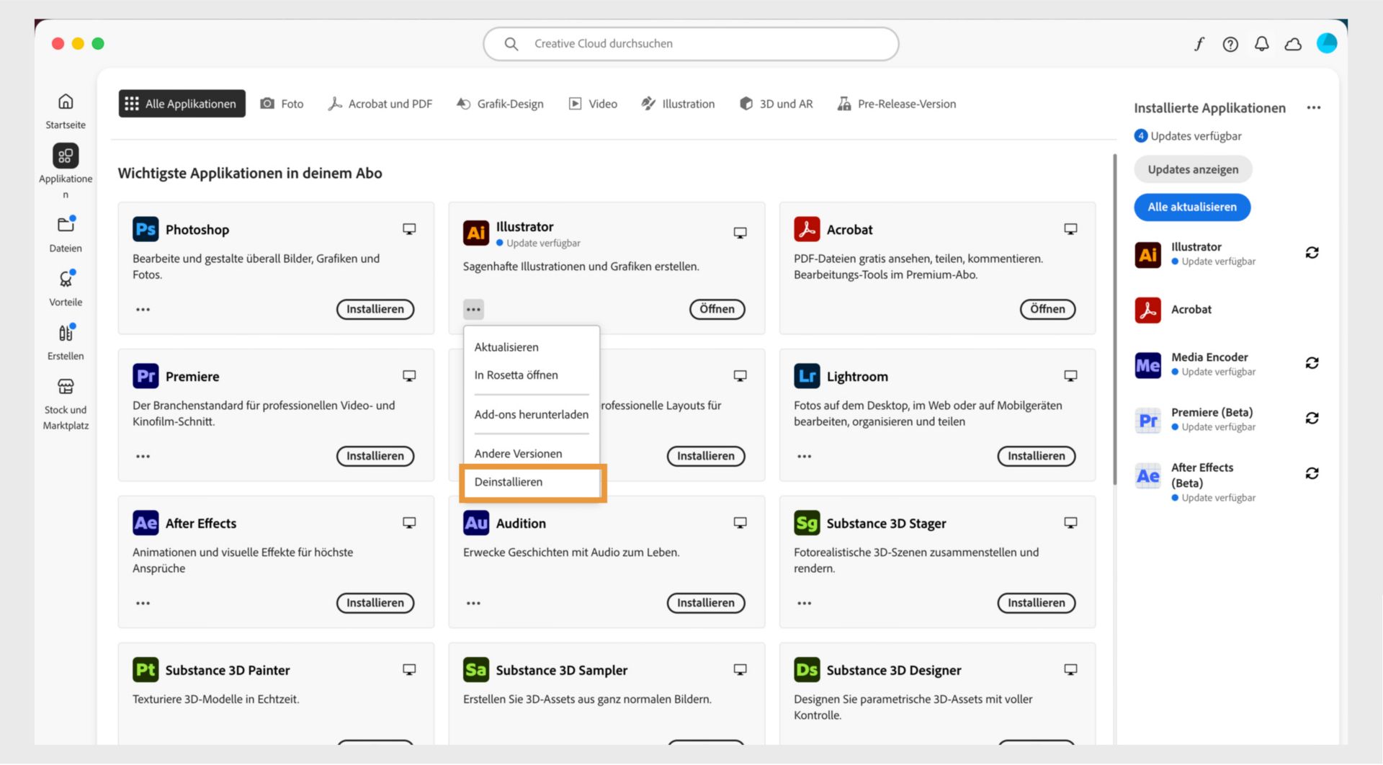Click the Acrobat icon in its card

tap(807, 229)
